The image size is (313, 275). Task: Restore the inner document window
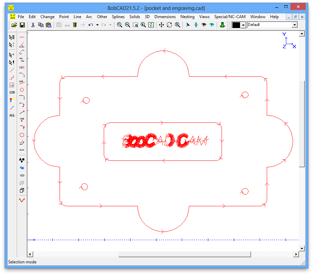[x=296, y=17]
